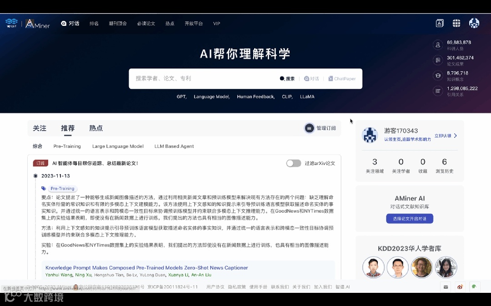Open 使用手册 footer link
The height and width of the screenshot is (306, 491).
[258, 287]
